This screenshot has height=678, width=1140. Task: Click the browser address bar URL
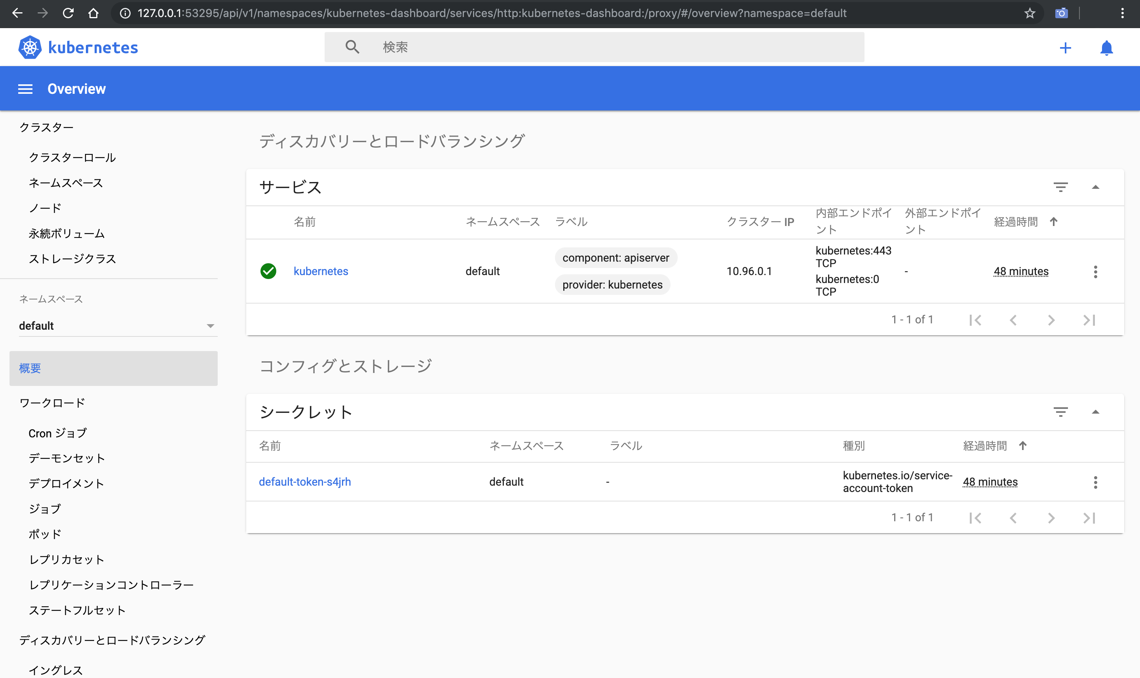click(x=492, y=13)
